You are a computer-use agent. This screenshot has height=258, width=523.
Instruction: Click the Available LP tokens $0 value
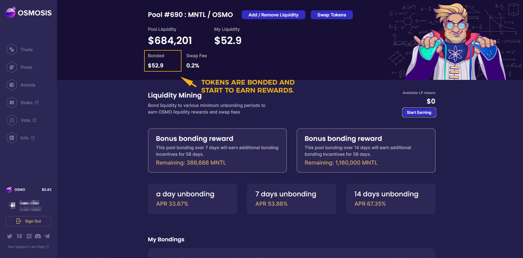pyautogui.click(x=431, y=101)
